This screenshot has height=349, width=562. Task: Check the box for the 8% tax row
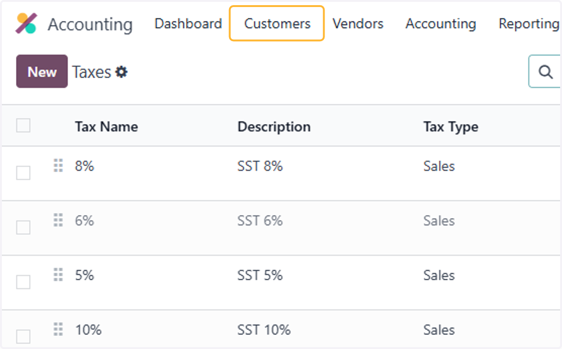pos(23,173)
